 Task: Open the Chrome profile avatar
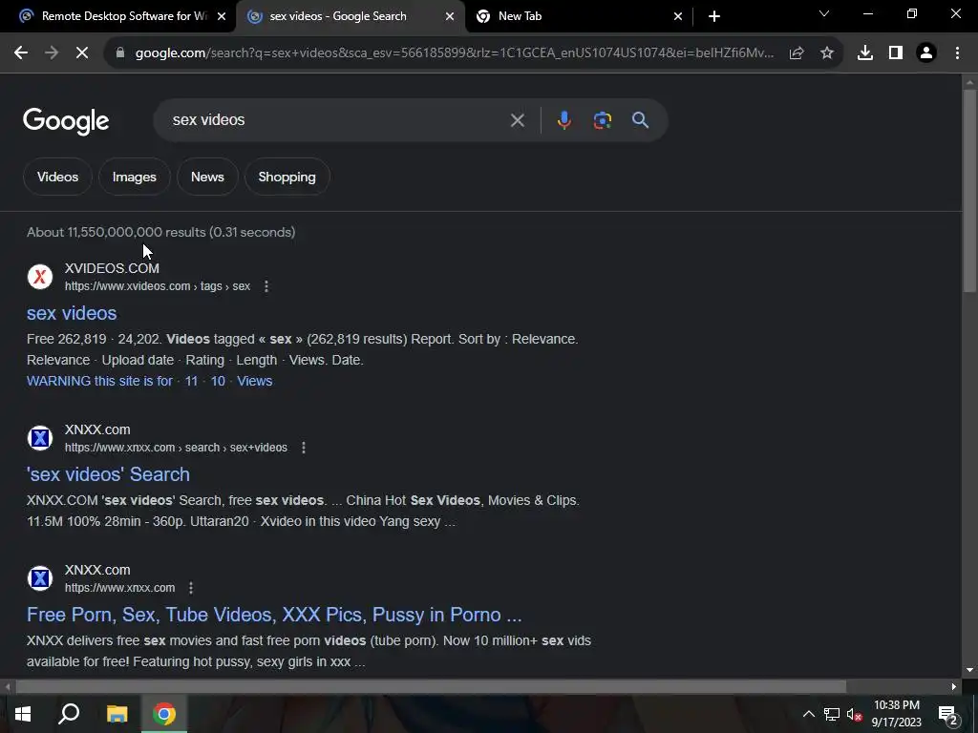(926, 53)
